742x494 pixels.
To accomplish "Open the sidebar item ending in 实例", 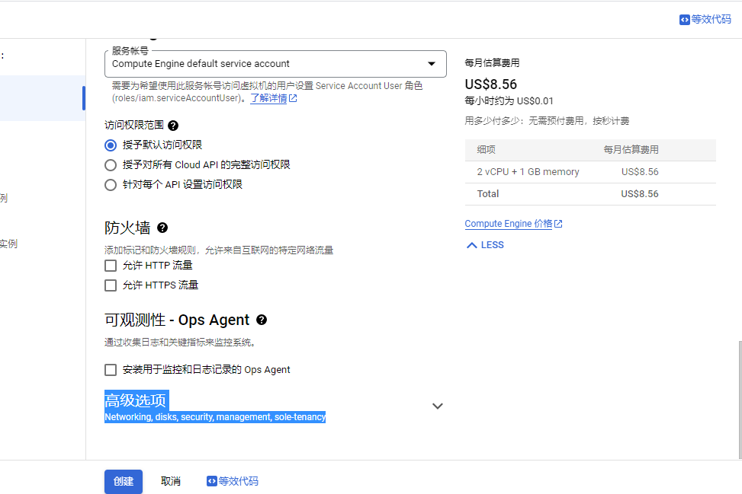I will click(8, 244).
